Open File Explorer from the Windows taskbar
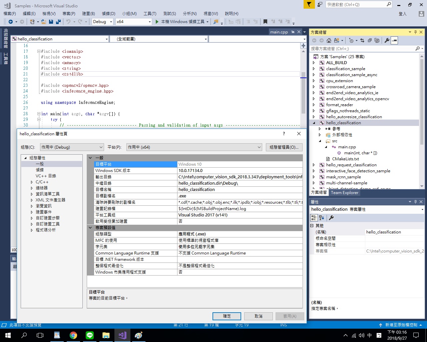 click(106, 335)
